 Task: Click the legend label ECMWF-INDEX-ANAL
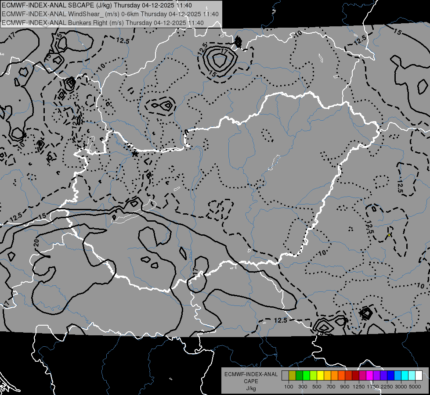[x=251, y=374]
